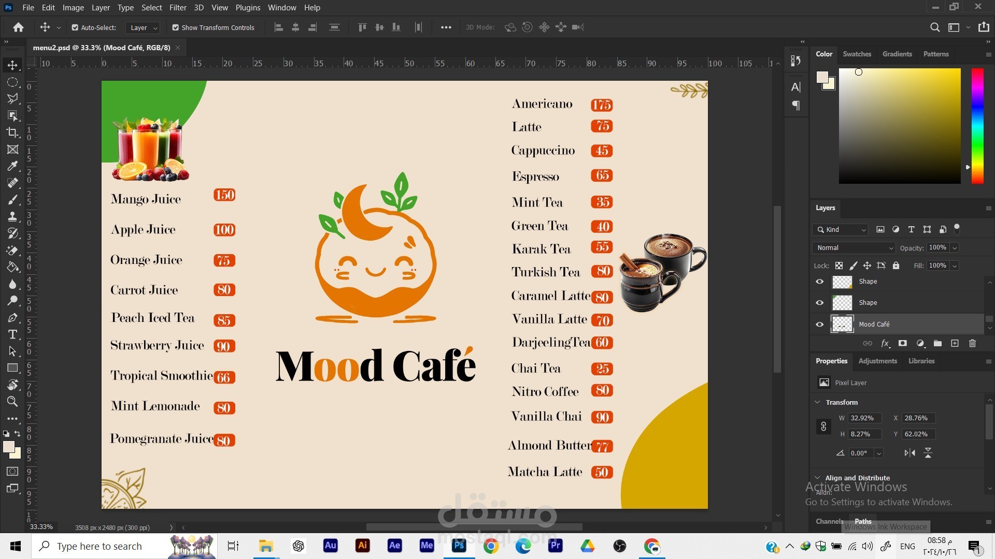Click the width W percentage field
Viewport: 995px width, 559px height.
coord(864,418)
